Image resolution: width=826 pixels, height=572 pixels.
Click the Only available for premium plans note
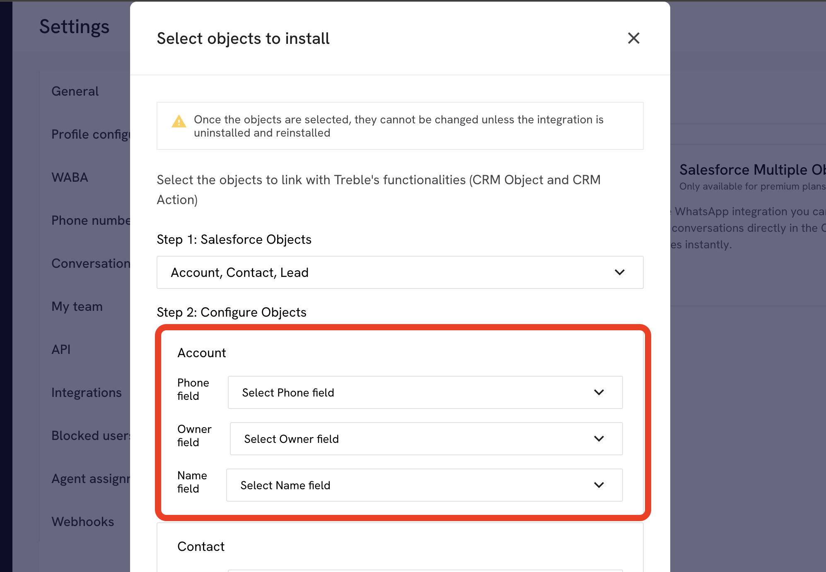(x=753, y=186)
